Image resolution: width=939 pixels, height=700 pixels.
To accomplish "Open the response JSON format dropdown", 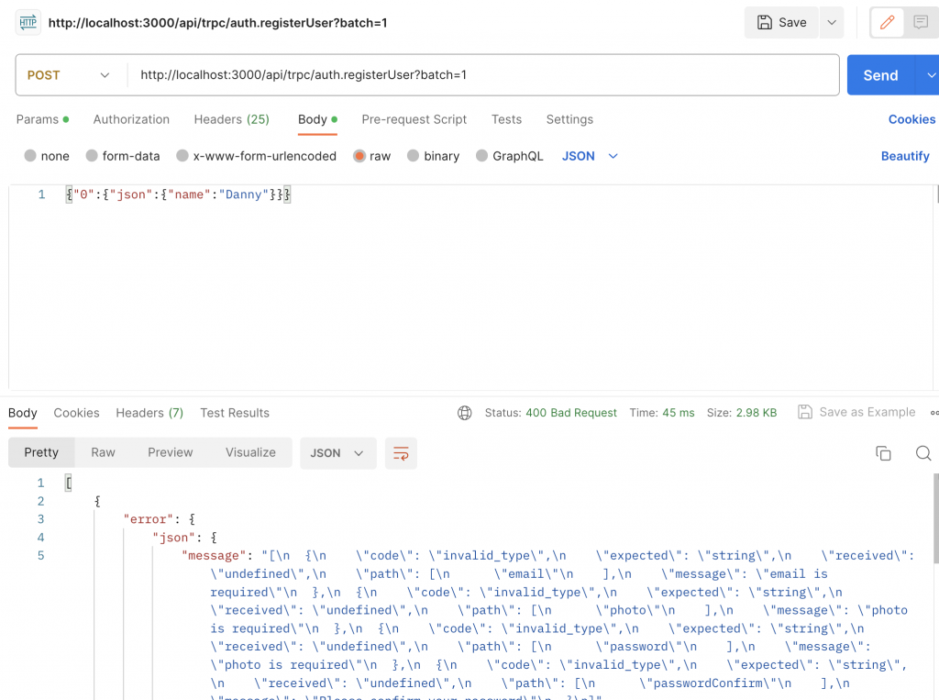I will (337, 453).
